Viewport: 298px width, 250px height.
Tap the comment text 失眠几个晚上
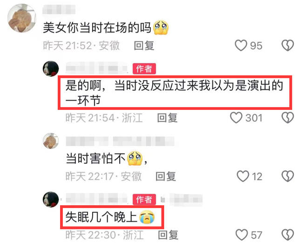[102, 217]
